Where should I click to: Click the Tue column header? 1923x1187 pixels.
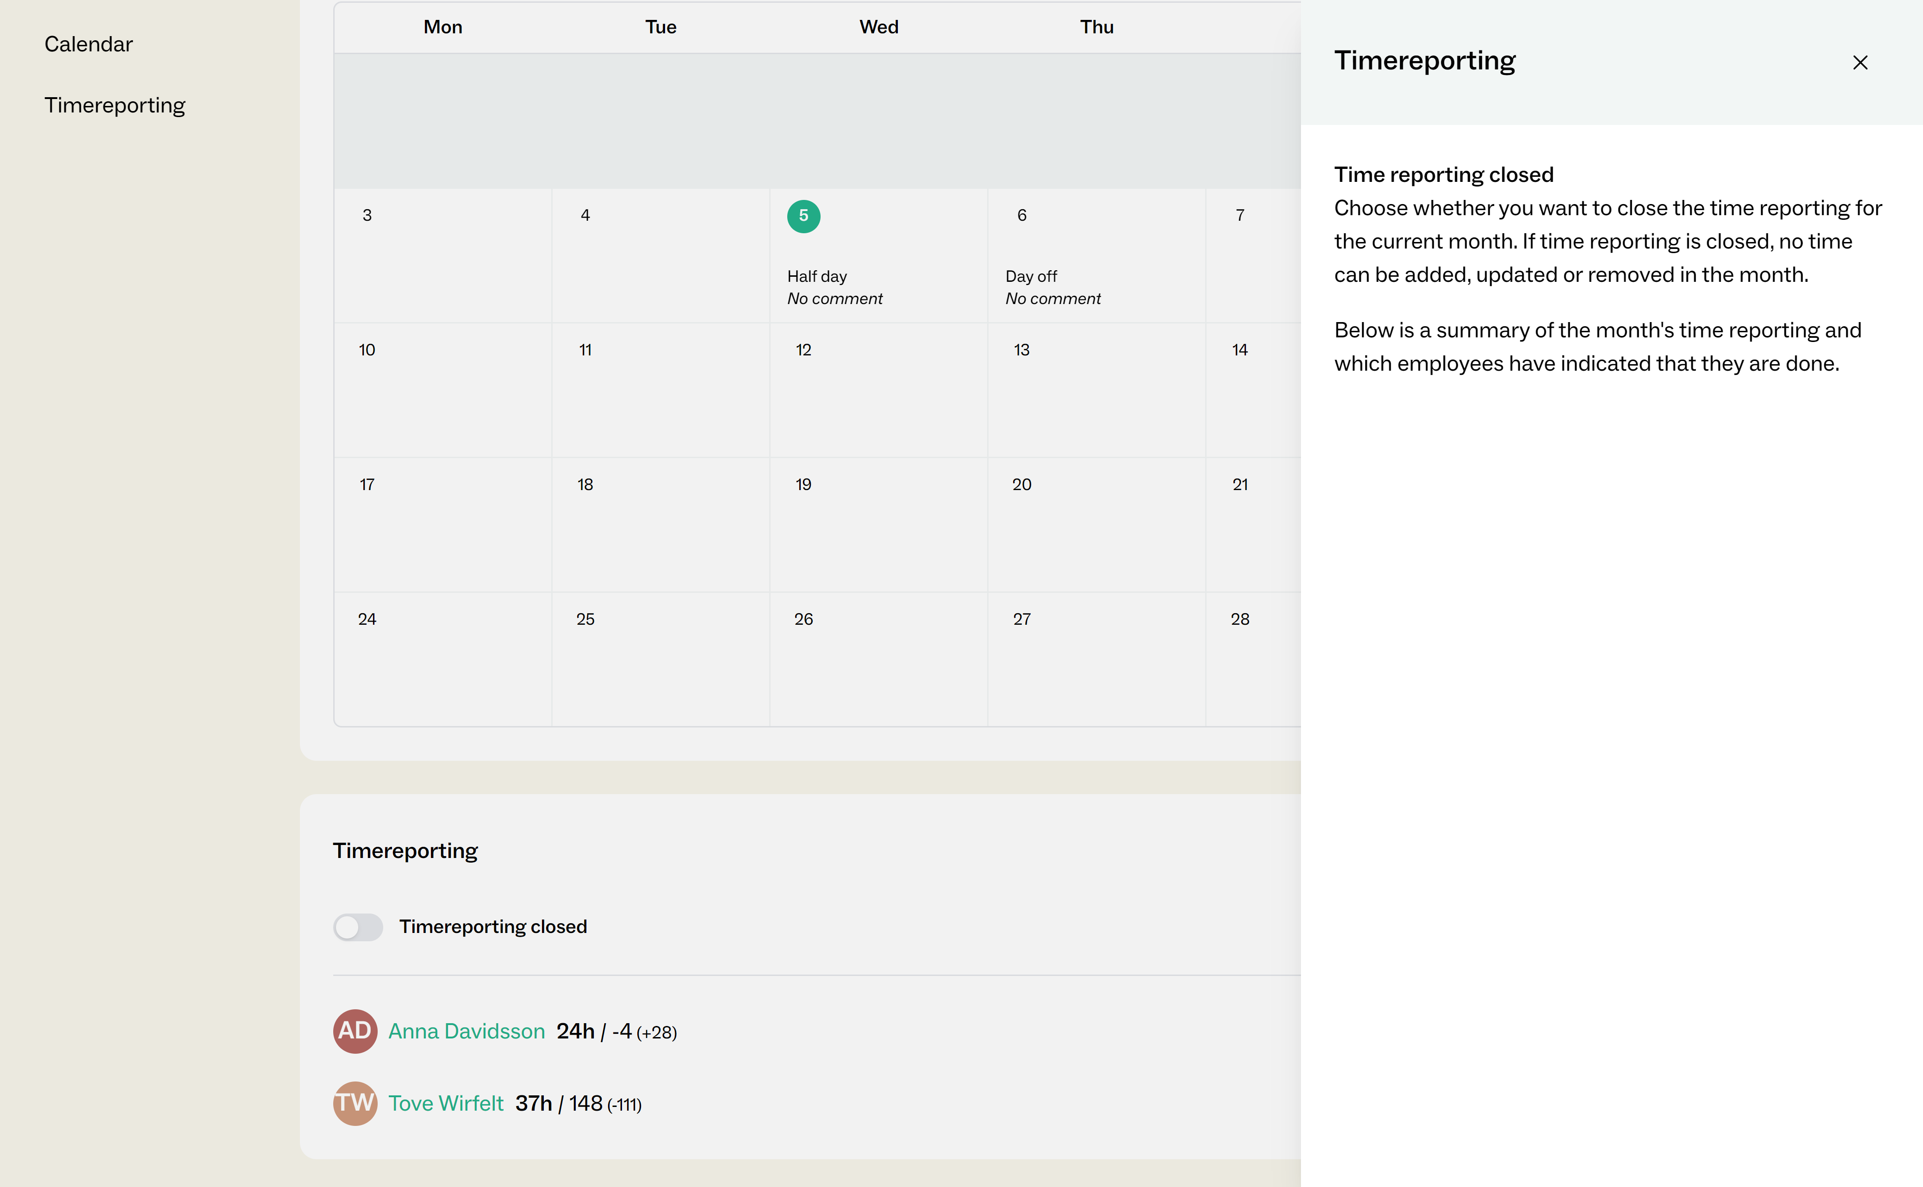[661, 27]
